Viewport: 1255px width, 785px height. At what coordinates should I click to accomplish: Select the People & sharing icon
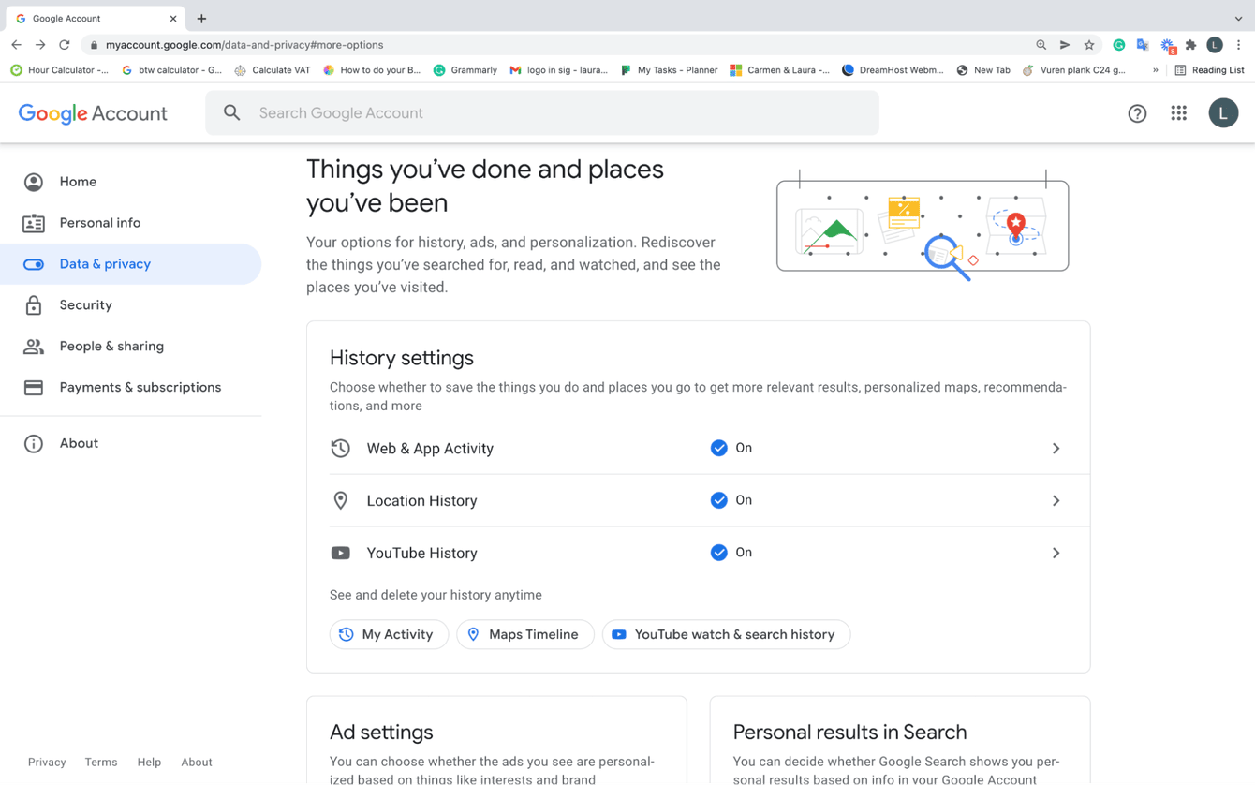[x=33, y=346]
